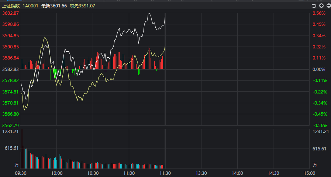Click the 10:30 time axis label
This screenshot has height=177, width=331.
(93, 173)
